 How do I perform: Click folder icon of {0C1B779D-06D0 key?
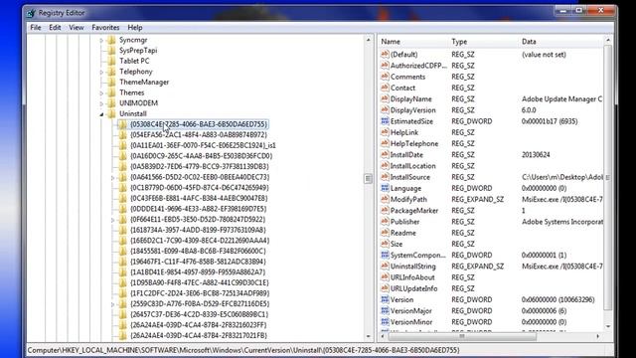click(x=123, y=188)
